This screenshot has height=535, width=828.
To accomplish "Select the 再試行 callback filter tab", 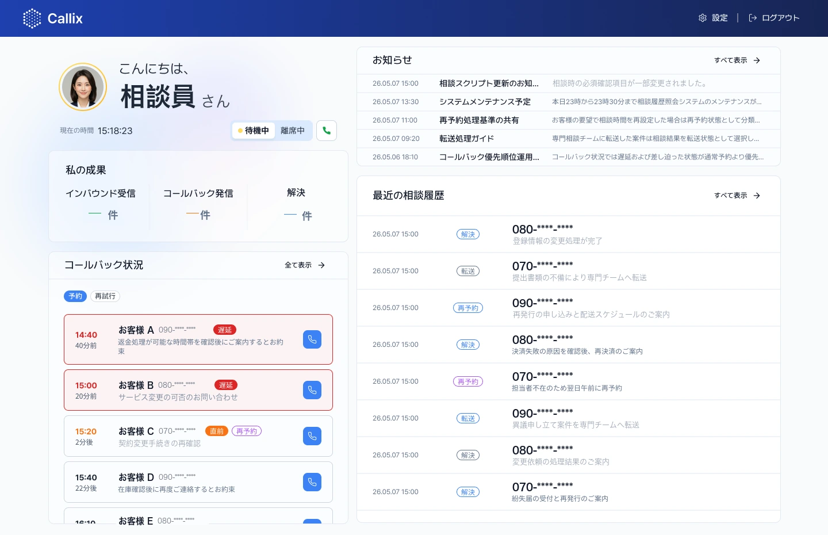I will [x=105, y=296].
